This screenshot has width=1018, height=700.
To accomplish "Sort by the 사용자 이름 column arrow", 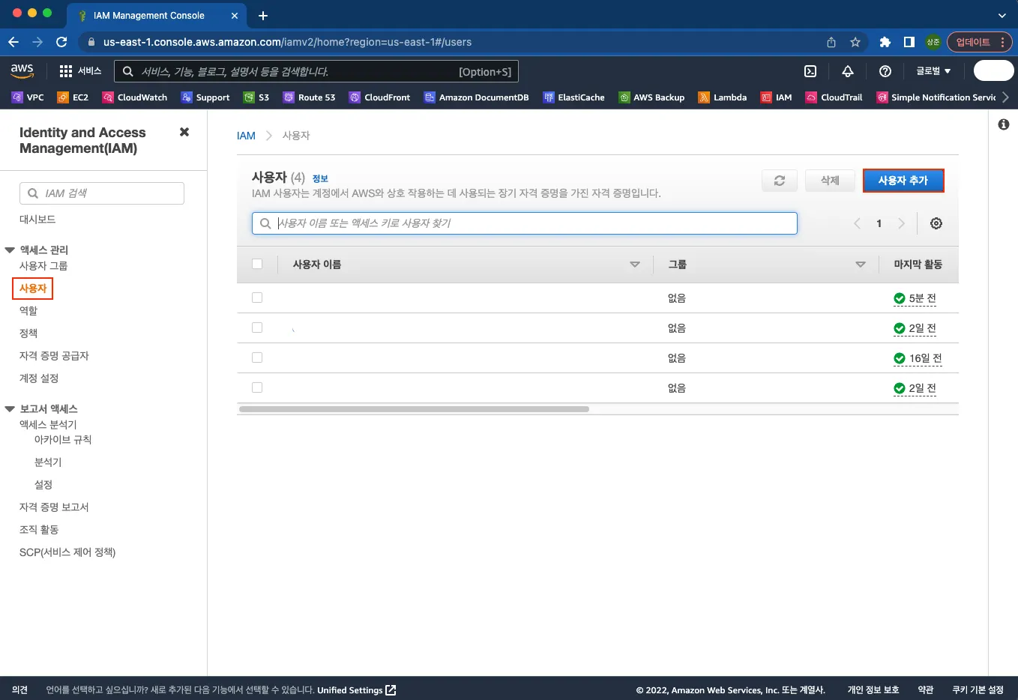I will [x=635, y=265].
